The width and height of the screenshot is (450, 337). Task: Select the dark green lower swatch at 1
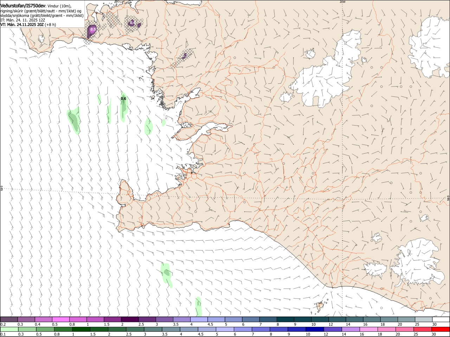pos(81,329)
